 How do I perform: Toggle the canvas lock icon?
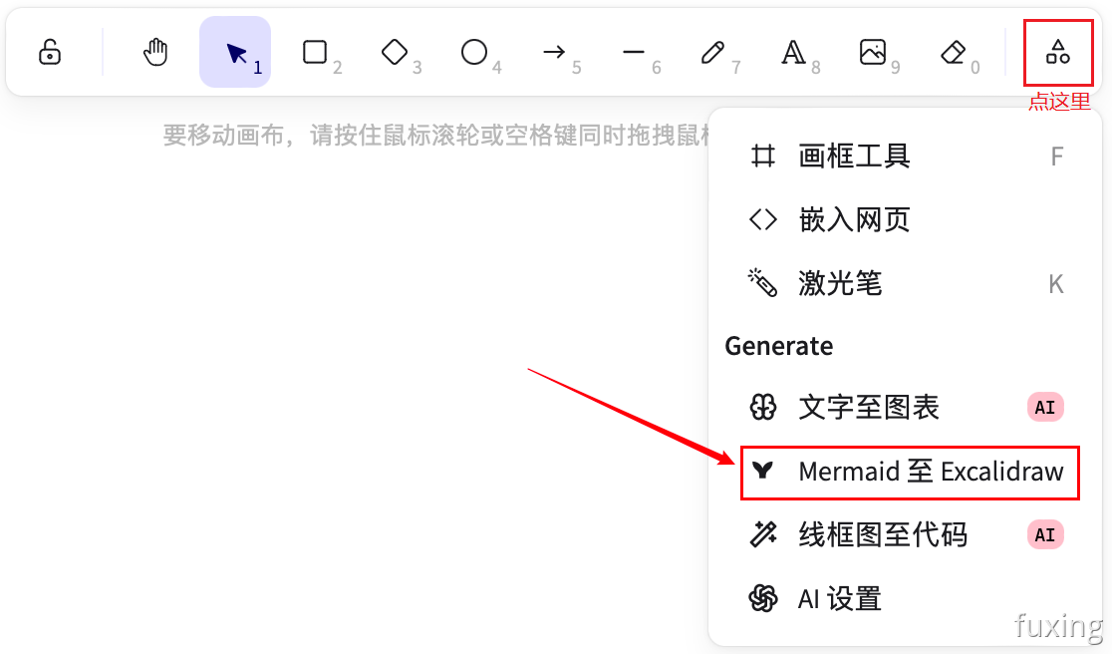click(x=50, y=52)
